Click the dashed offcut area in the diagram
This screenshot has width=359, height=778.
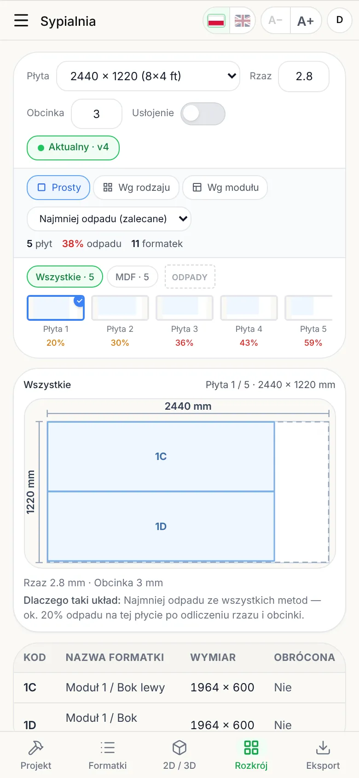coord(301,492)
